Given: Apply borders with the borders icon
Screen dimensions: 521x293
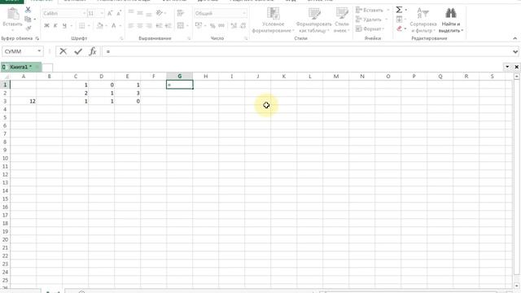Looking at the screenshot, I should click(x=81, y=25).
